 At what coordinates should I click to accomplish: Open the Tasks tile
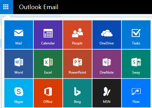point(136,35)
